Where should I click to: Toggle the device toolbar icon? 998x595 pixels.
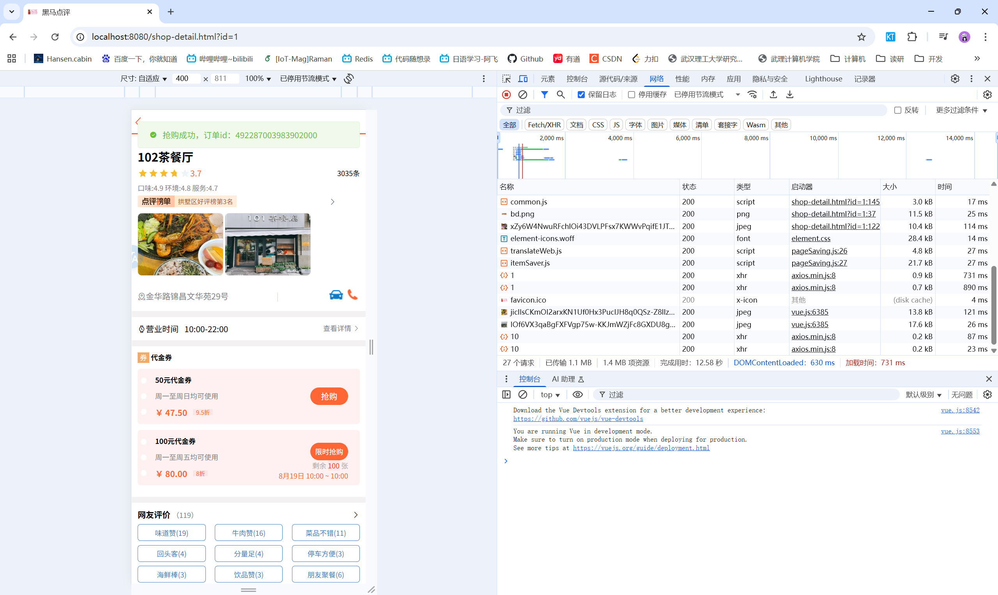click(x=523, y=79)
